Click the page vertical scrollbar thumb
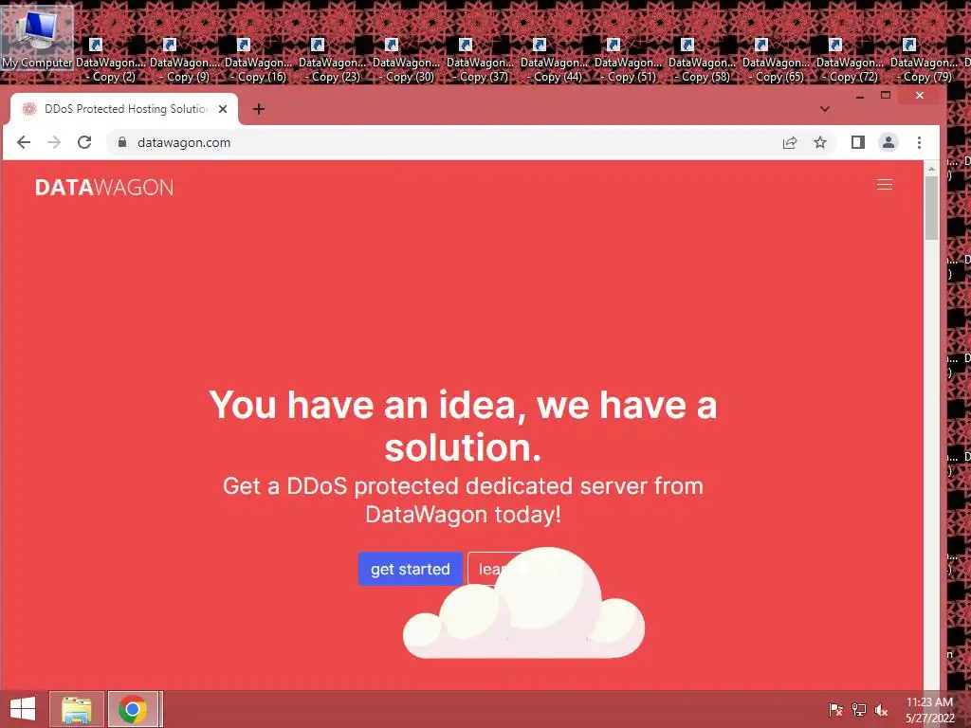 pos(931,208)
